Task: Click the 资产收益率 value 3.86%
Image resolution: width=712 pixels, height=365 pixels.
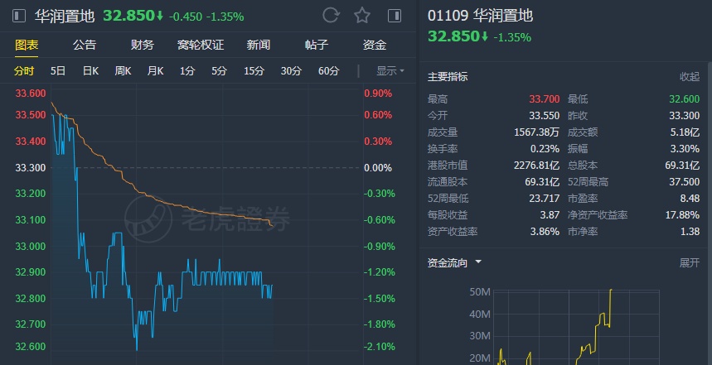Action: point(545,231)
